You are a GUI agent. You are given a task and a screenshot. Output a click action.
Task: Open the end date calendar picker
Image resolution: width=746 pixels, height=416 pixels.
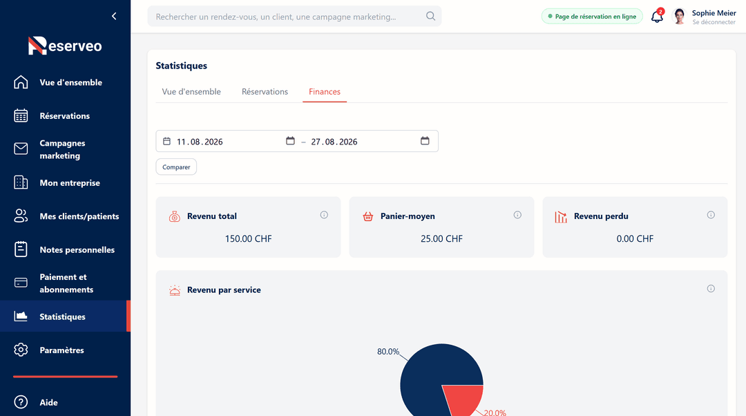pyautogui.click(x=425, y=140)
